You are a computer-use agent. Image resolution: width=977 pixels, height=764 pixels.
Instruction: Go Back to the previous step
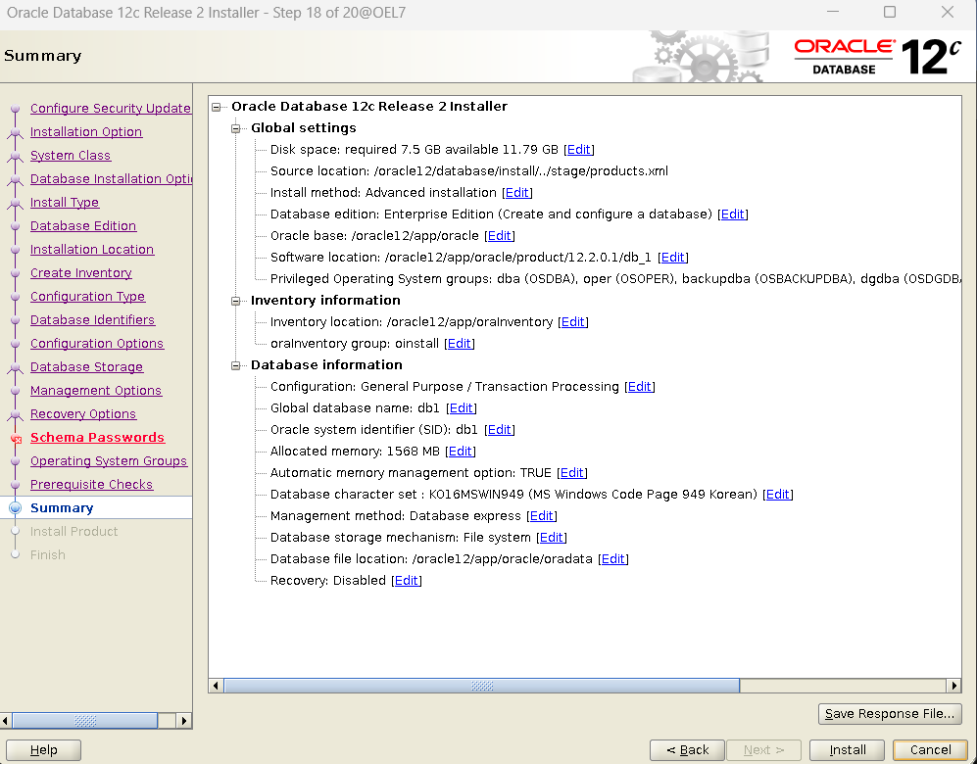687,750
